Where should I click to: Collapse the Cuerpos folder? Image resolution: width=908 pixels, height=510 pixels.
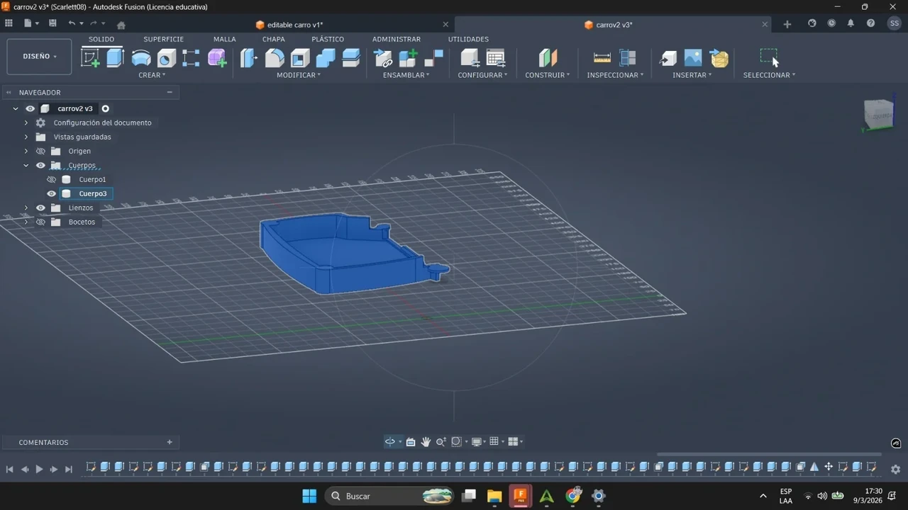(26, 165)
